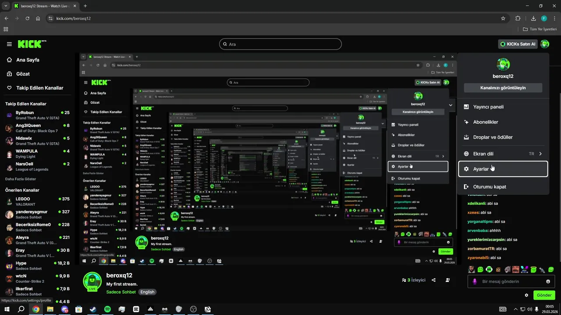Open the Gözat browse icon
Viewport: 561px width, 315px height.
(9, 74)
